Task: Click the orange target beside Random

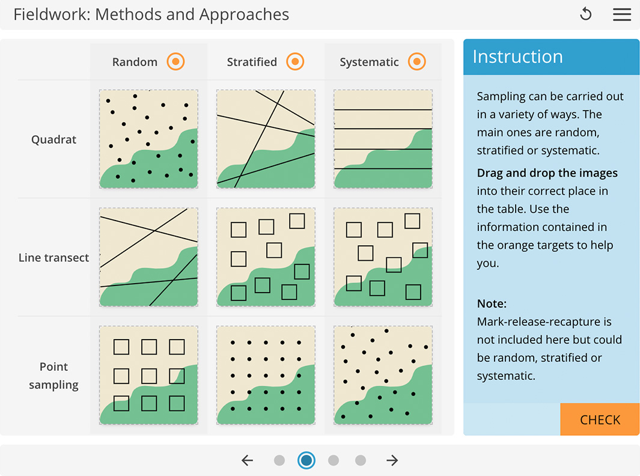Action: [x=175, y=61]
